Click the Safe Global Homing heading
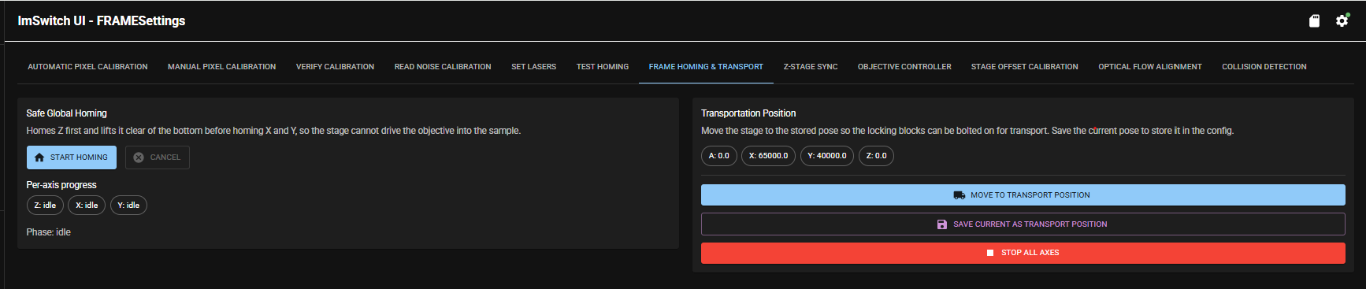 (x=67, y=113)
